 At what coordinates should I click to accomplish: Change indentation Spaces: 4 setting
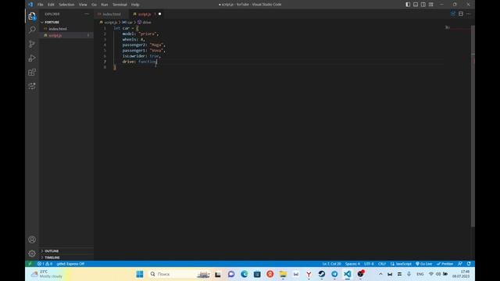(352, 264)
